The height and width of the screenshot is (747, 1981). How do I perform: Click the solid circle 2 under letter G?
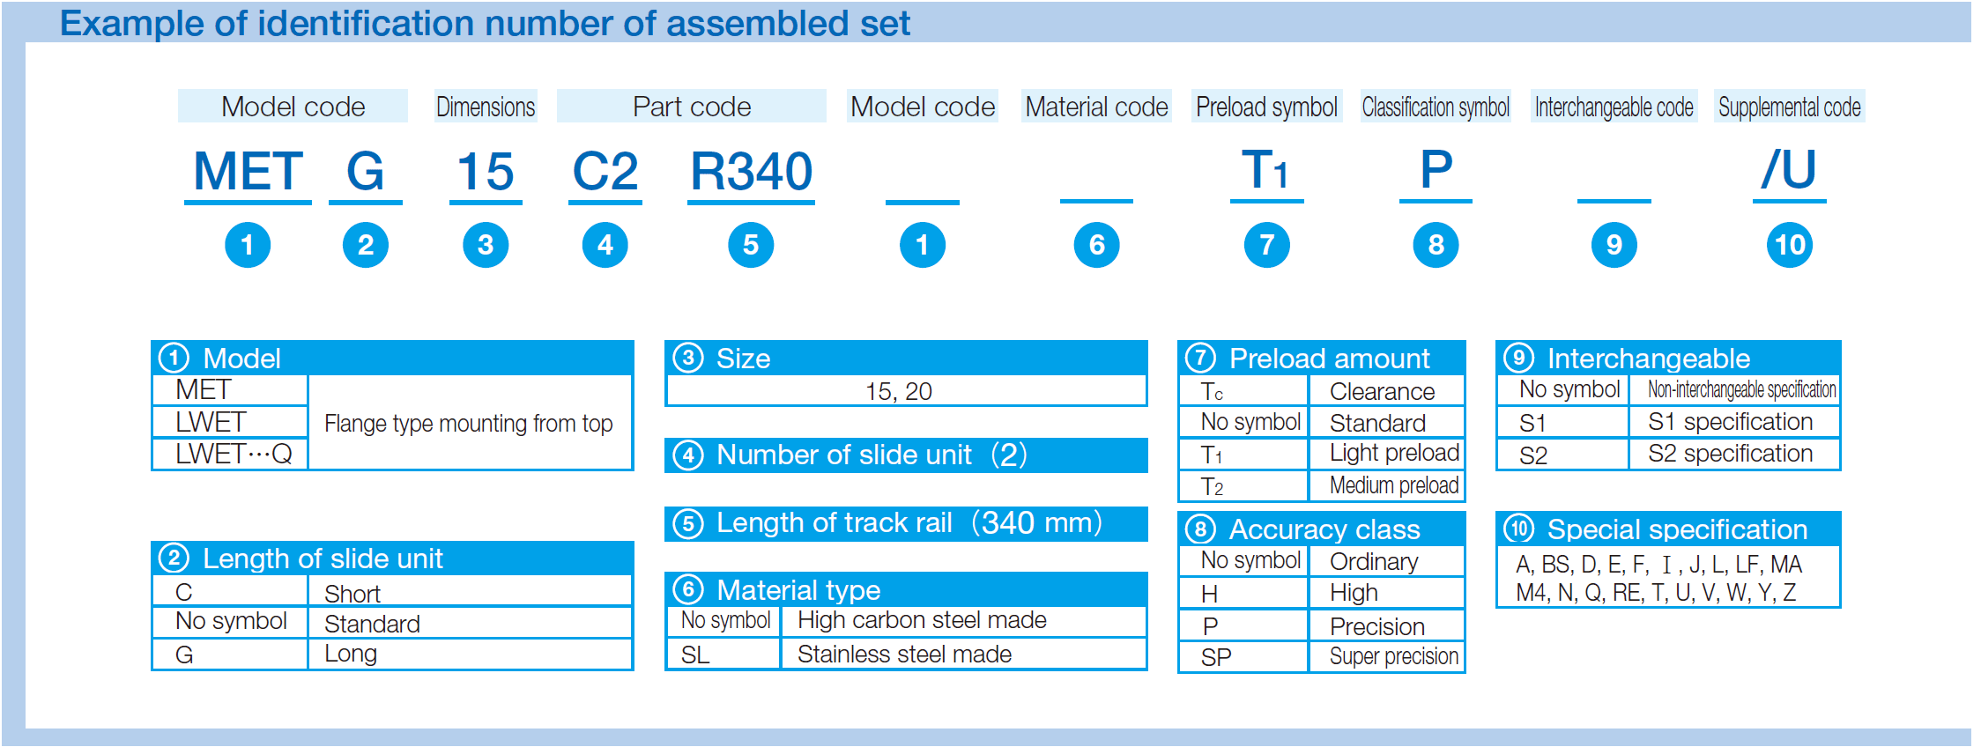pyautogui.click(x=366, y=245)
